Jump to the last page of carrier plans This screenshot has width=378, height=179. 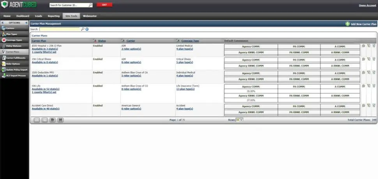(x=60, y=120)
